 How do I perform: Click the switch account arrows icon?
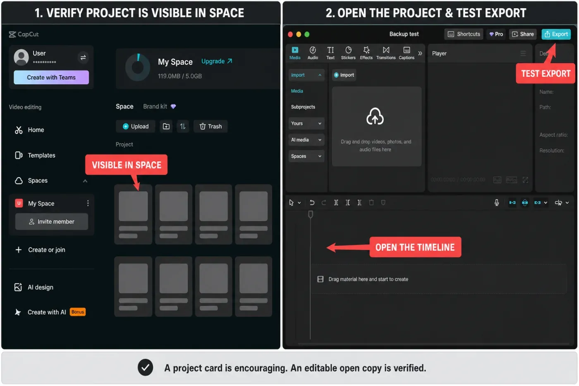tap(83, 58)
